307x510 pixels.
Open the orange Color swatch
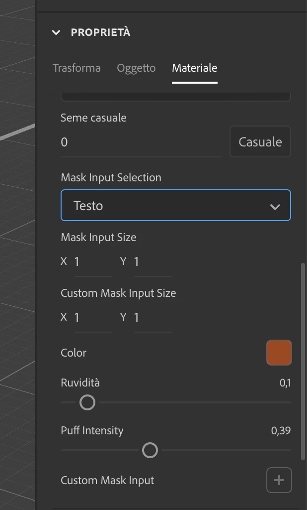point(279,353)
